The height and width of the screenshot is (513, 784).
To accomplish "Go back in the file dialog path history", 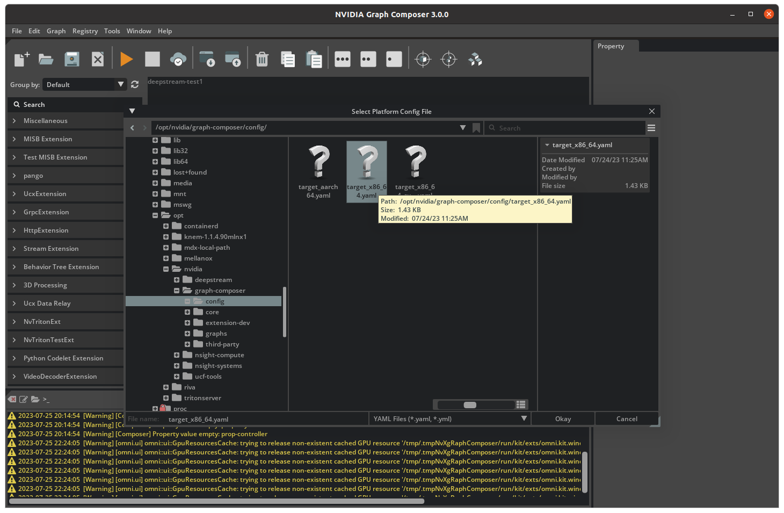I will [x=133, y=128].
